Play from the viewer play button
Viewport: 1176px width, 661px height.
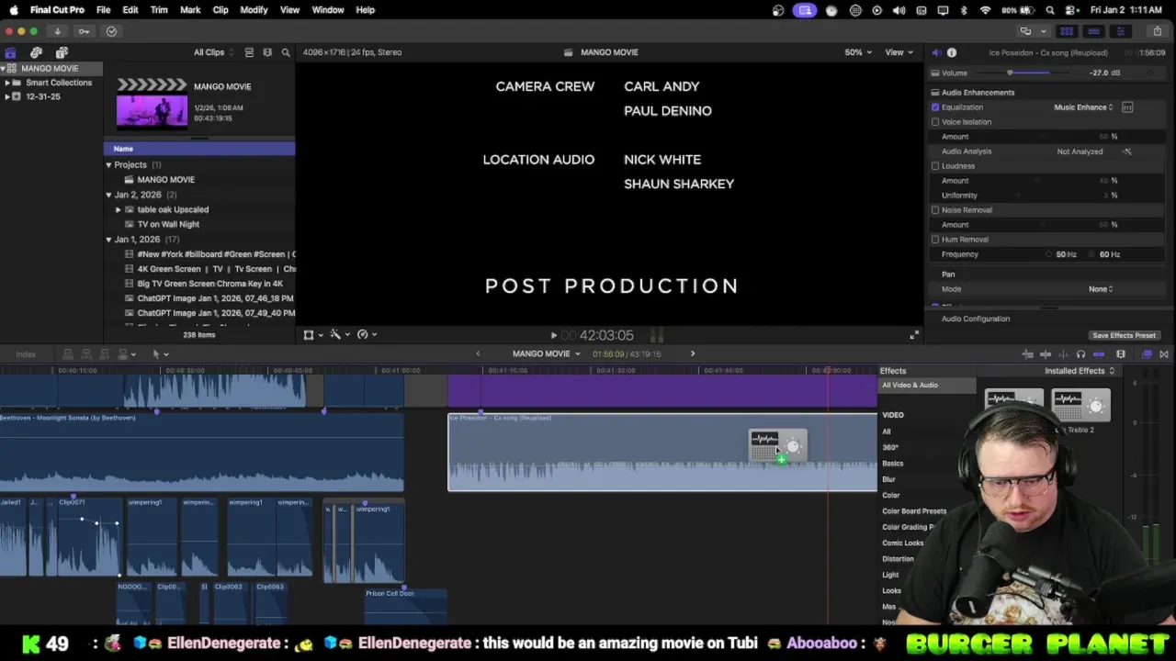(553, 336)
